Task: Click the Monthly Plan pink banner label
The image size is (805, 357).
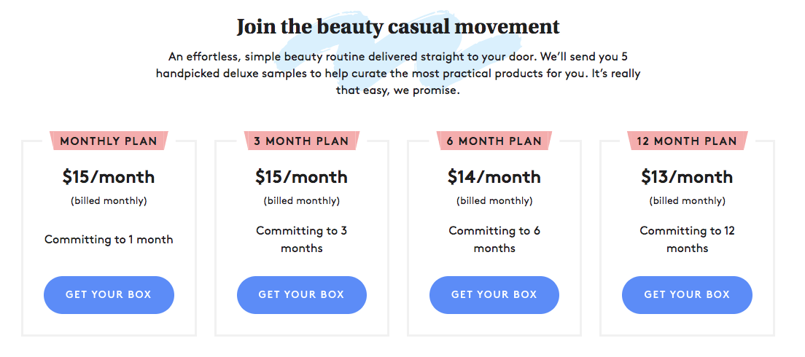Action: [x=109, y=141]
